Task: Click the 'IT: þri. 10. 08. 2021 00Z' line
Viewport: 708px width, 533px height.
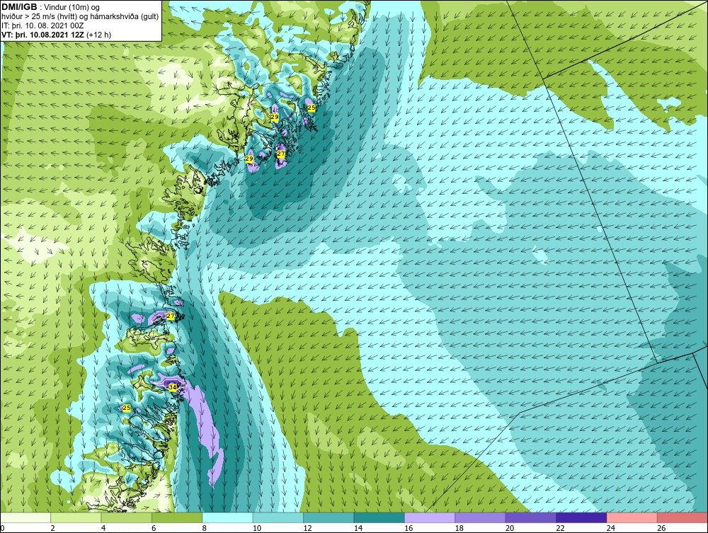Action: 42,25
